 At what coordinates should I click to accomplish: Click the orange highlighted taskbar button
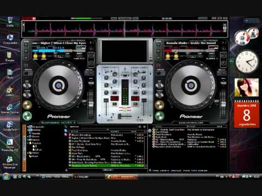[x=121, y=176]
